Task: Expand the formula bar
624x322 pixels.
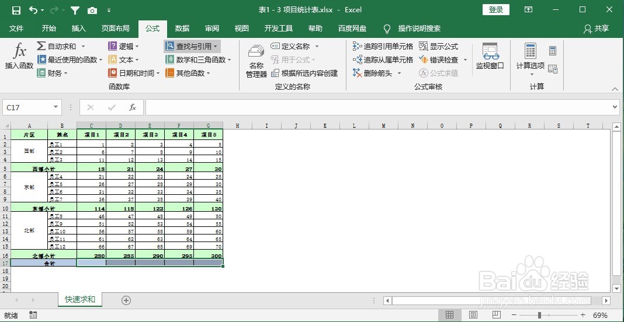Action: click(x=616, y=107)
